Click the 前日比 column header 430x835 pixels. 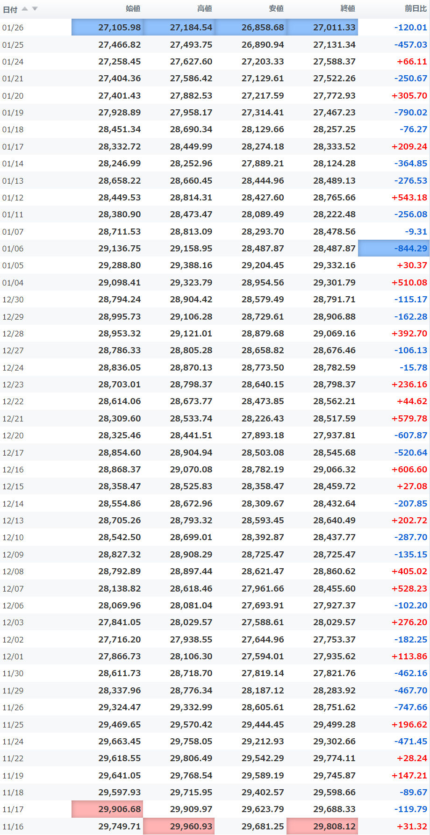[x=416, y=8]
